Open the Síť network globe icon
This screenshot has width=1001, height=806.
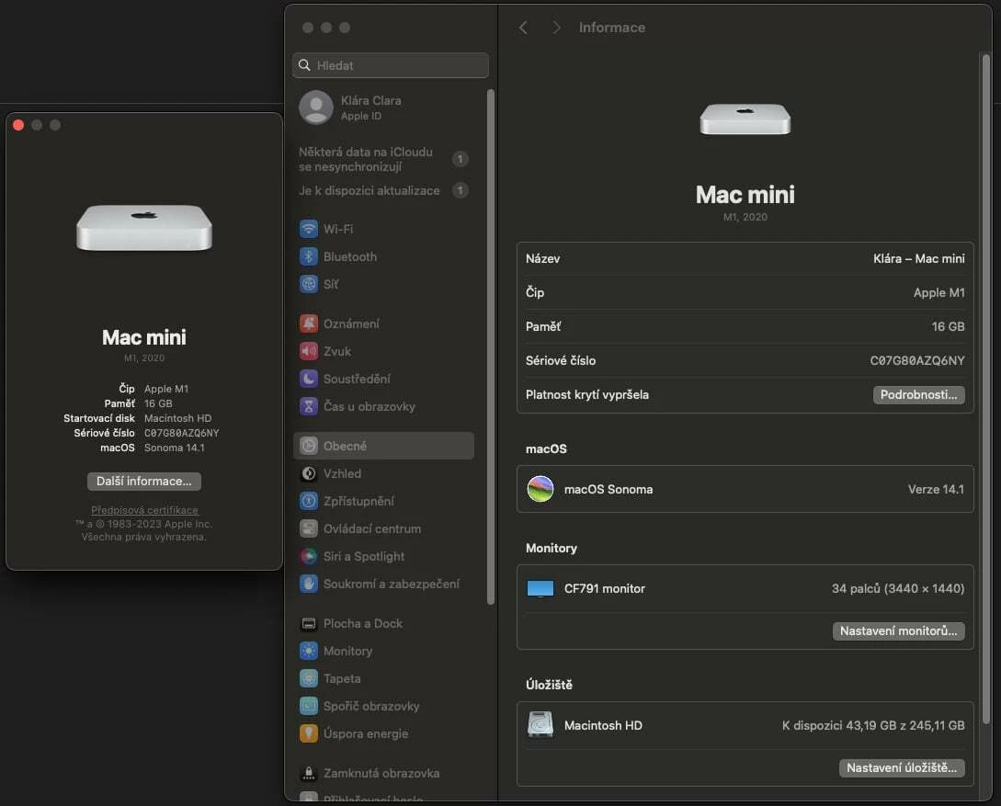tap(308, 284)
